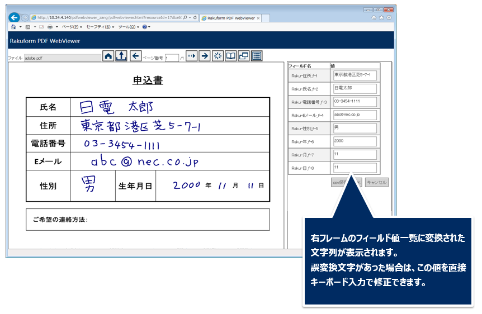Go to previous page with left arrow
This screenshot has width=482, height=314.
coord(135,56)
